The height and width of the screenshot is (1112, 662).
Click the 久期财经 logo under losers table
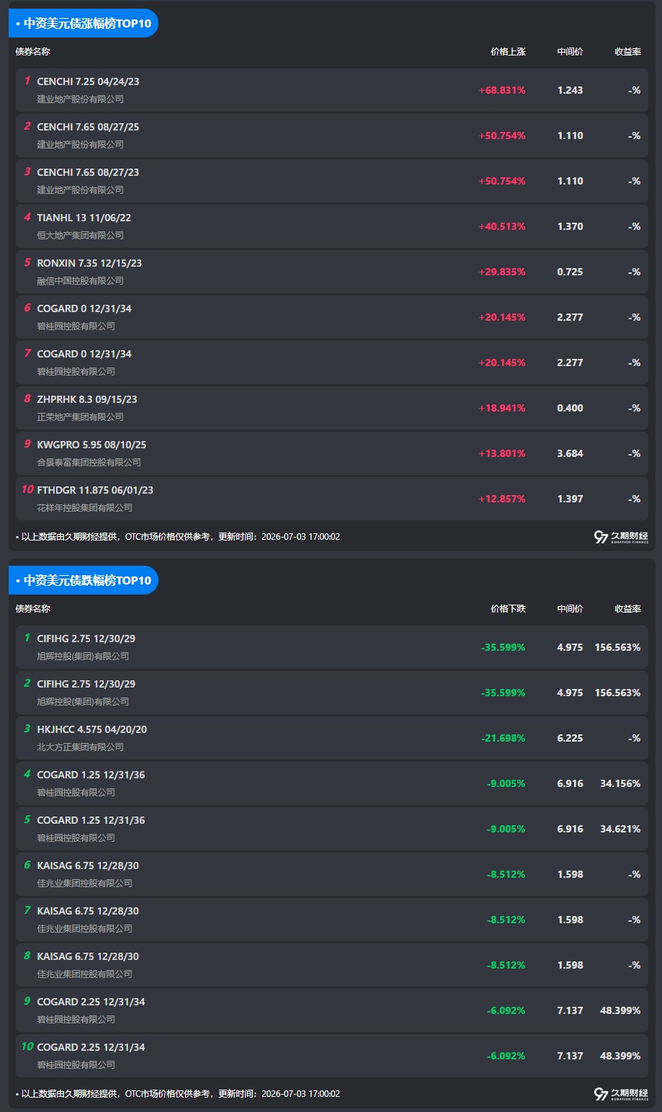tap(621, 1094)
